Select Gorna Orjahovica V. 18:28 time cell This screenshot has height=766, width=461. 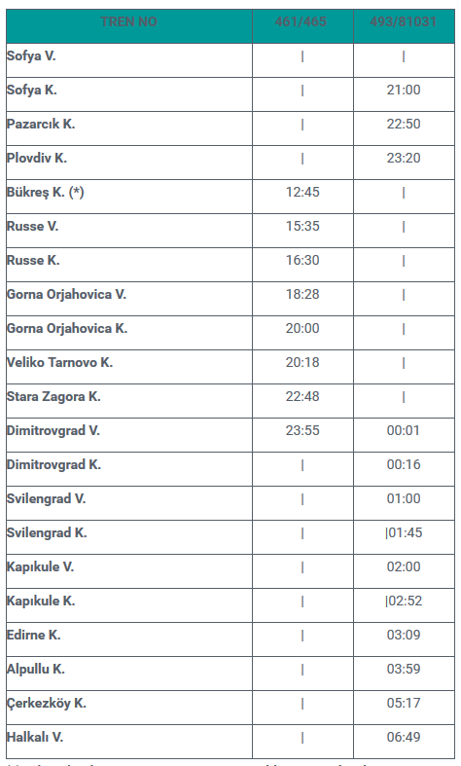coord(302,295)
